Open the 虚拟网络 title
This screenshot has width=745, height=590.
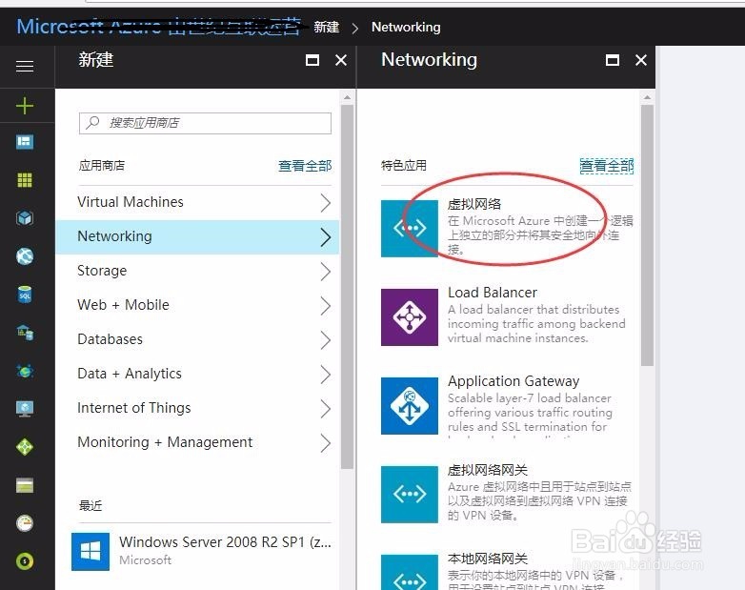tap(474, 204)
